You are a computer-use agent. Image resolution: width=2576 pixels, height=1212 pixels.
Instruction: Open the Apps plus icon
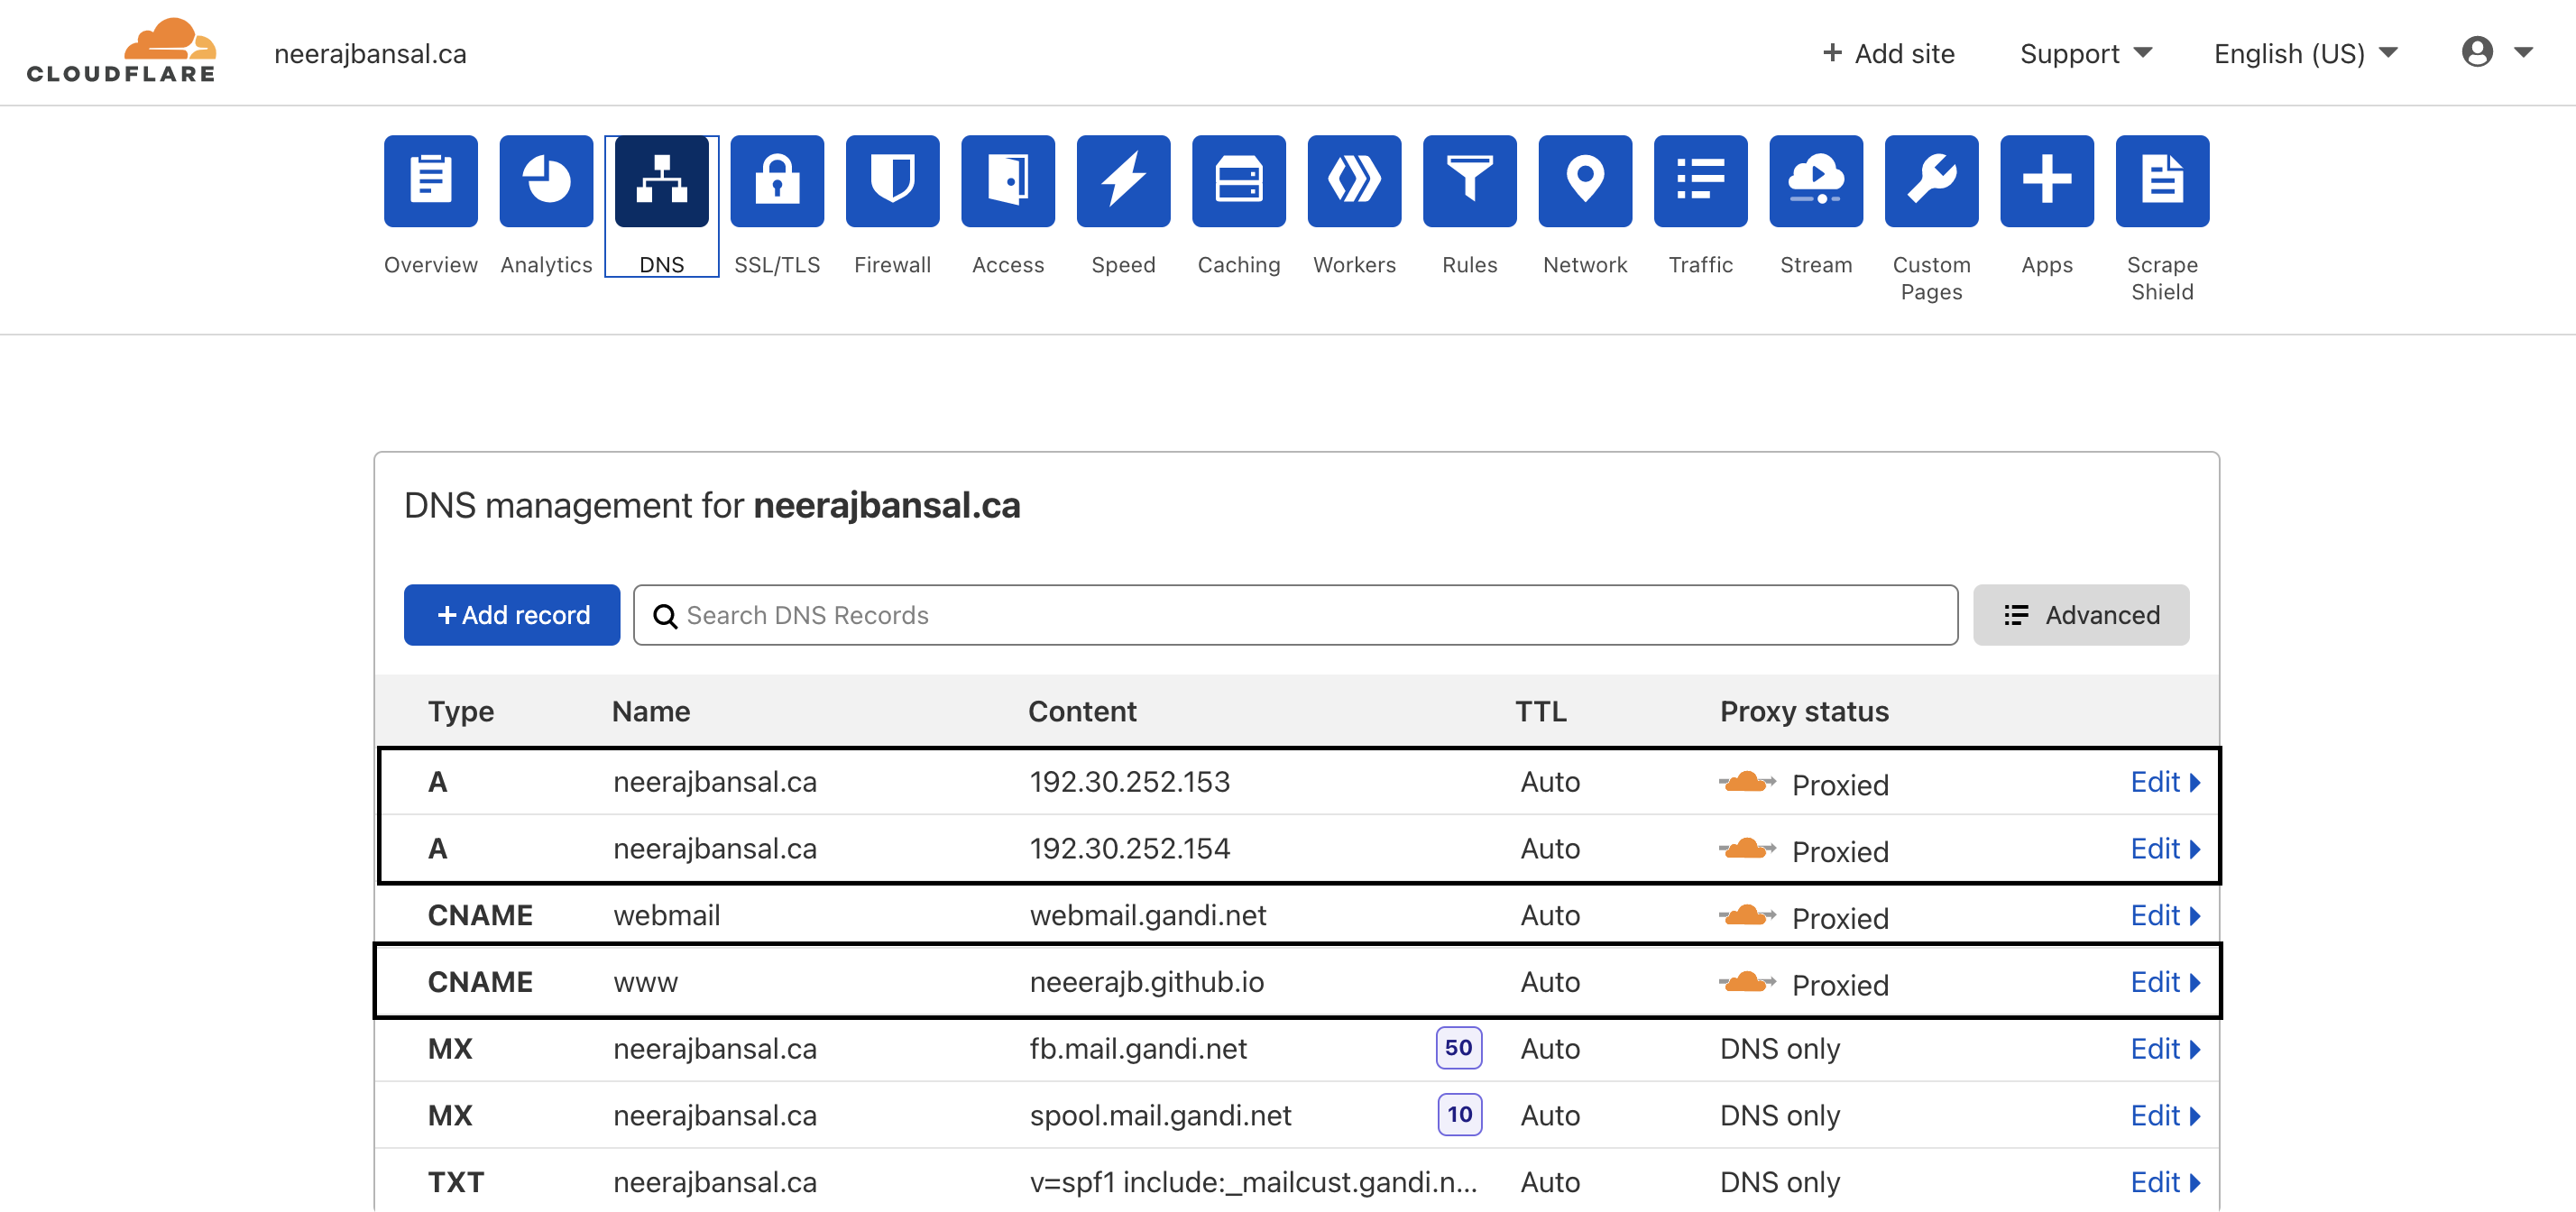(x=2047, y=181)
